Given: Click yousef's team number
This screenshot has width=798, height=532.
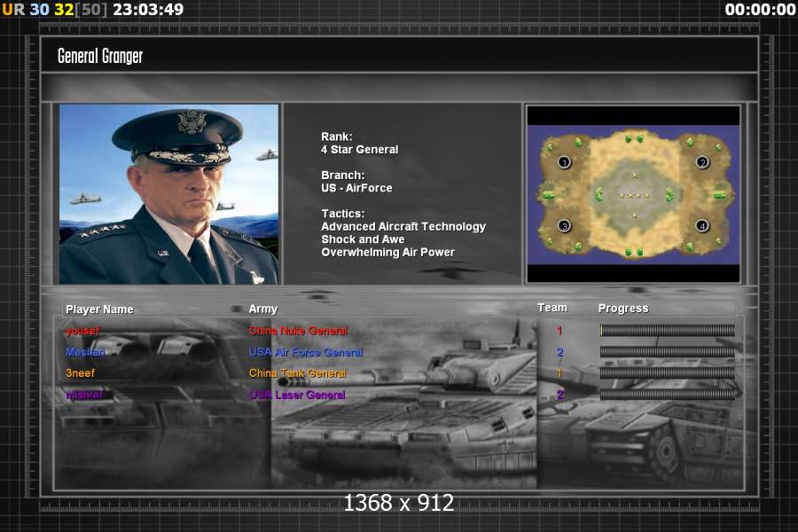Looking at the screenshot, I should tap(559, 331).
